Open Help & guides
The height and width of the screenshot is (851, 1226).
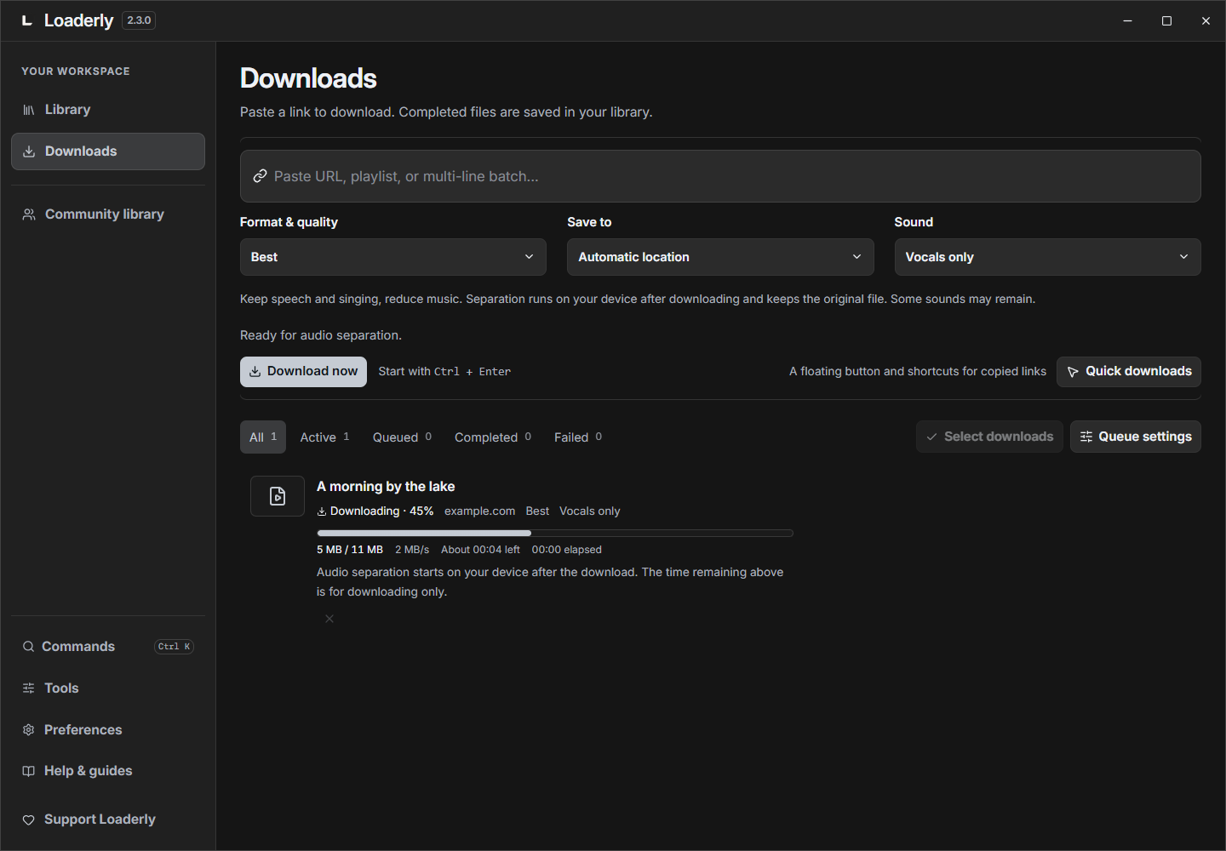108,771
